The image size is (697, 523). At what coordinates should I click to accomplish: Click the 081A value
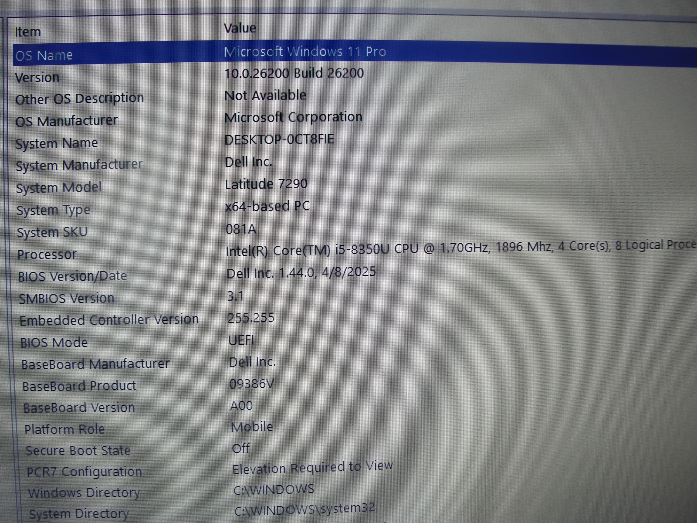[241, 229]
